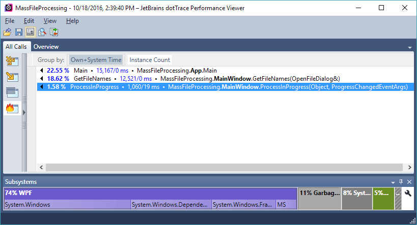Expand the sidebar panel arrow
417x225 pixels.
click(x=24, y=113)
